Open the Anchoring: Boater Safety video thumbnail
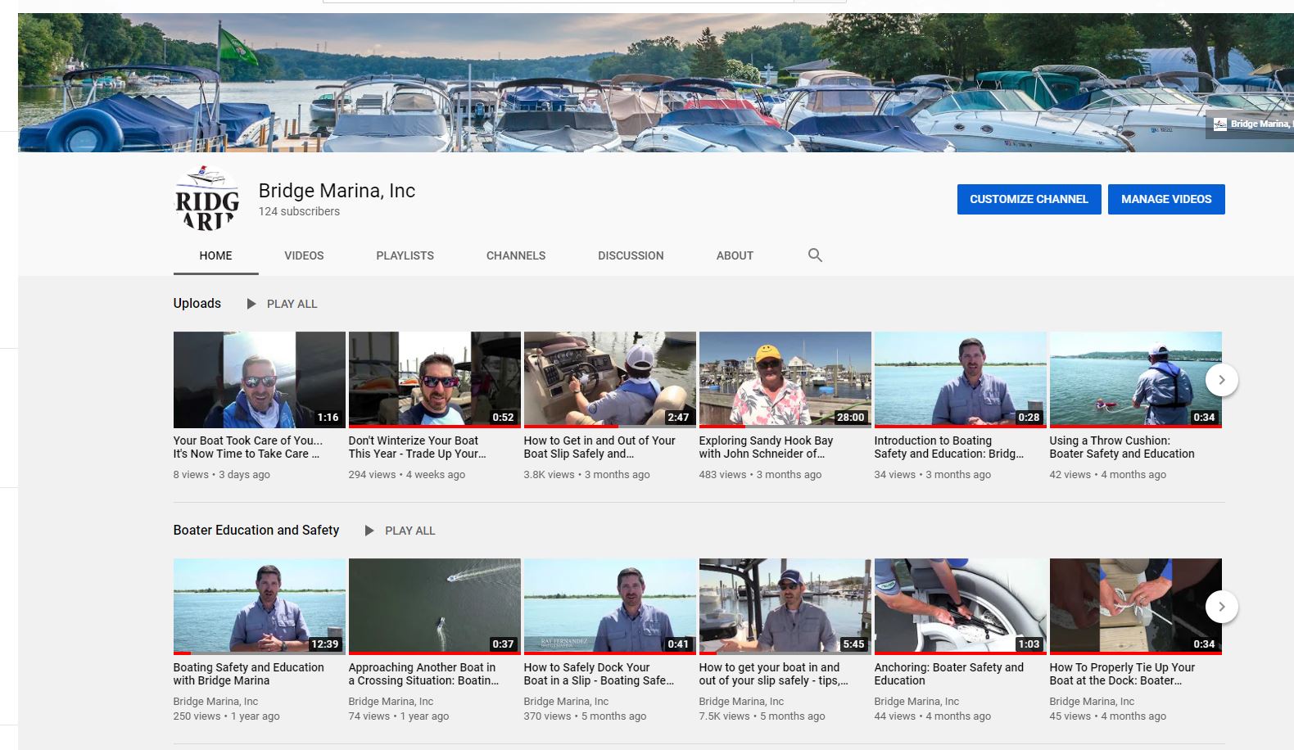1294x750 pixels. tap(960, 606)
